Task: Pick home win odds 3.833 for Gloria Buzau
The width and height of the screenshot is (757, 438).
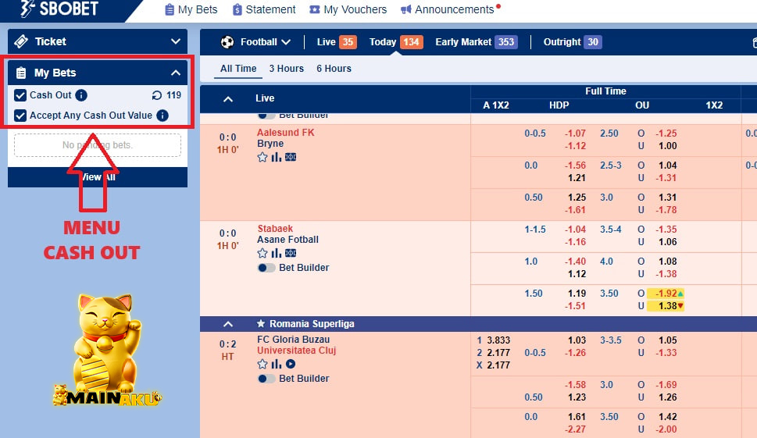Action: (x=498, y=340)
